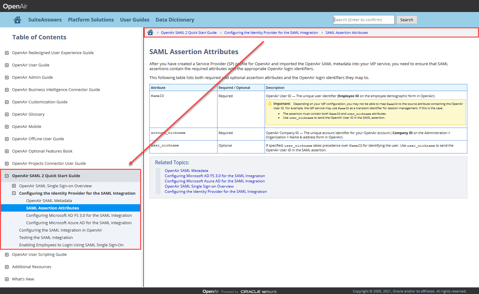The width and height of the screenshot is (479, 294).
Task: Select Additional Resources in the contents
Action: point(32,267)
